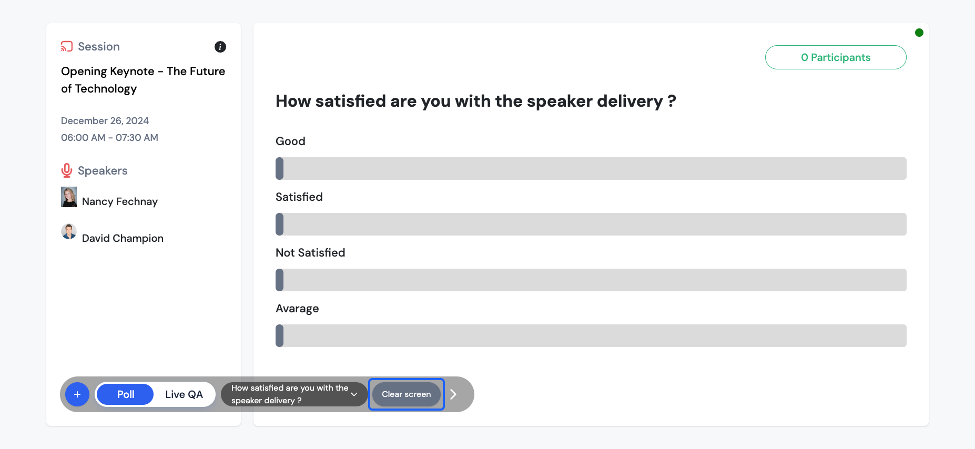Click the Clear screen button

pyautogui.click(x=407, y=394)
